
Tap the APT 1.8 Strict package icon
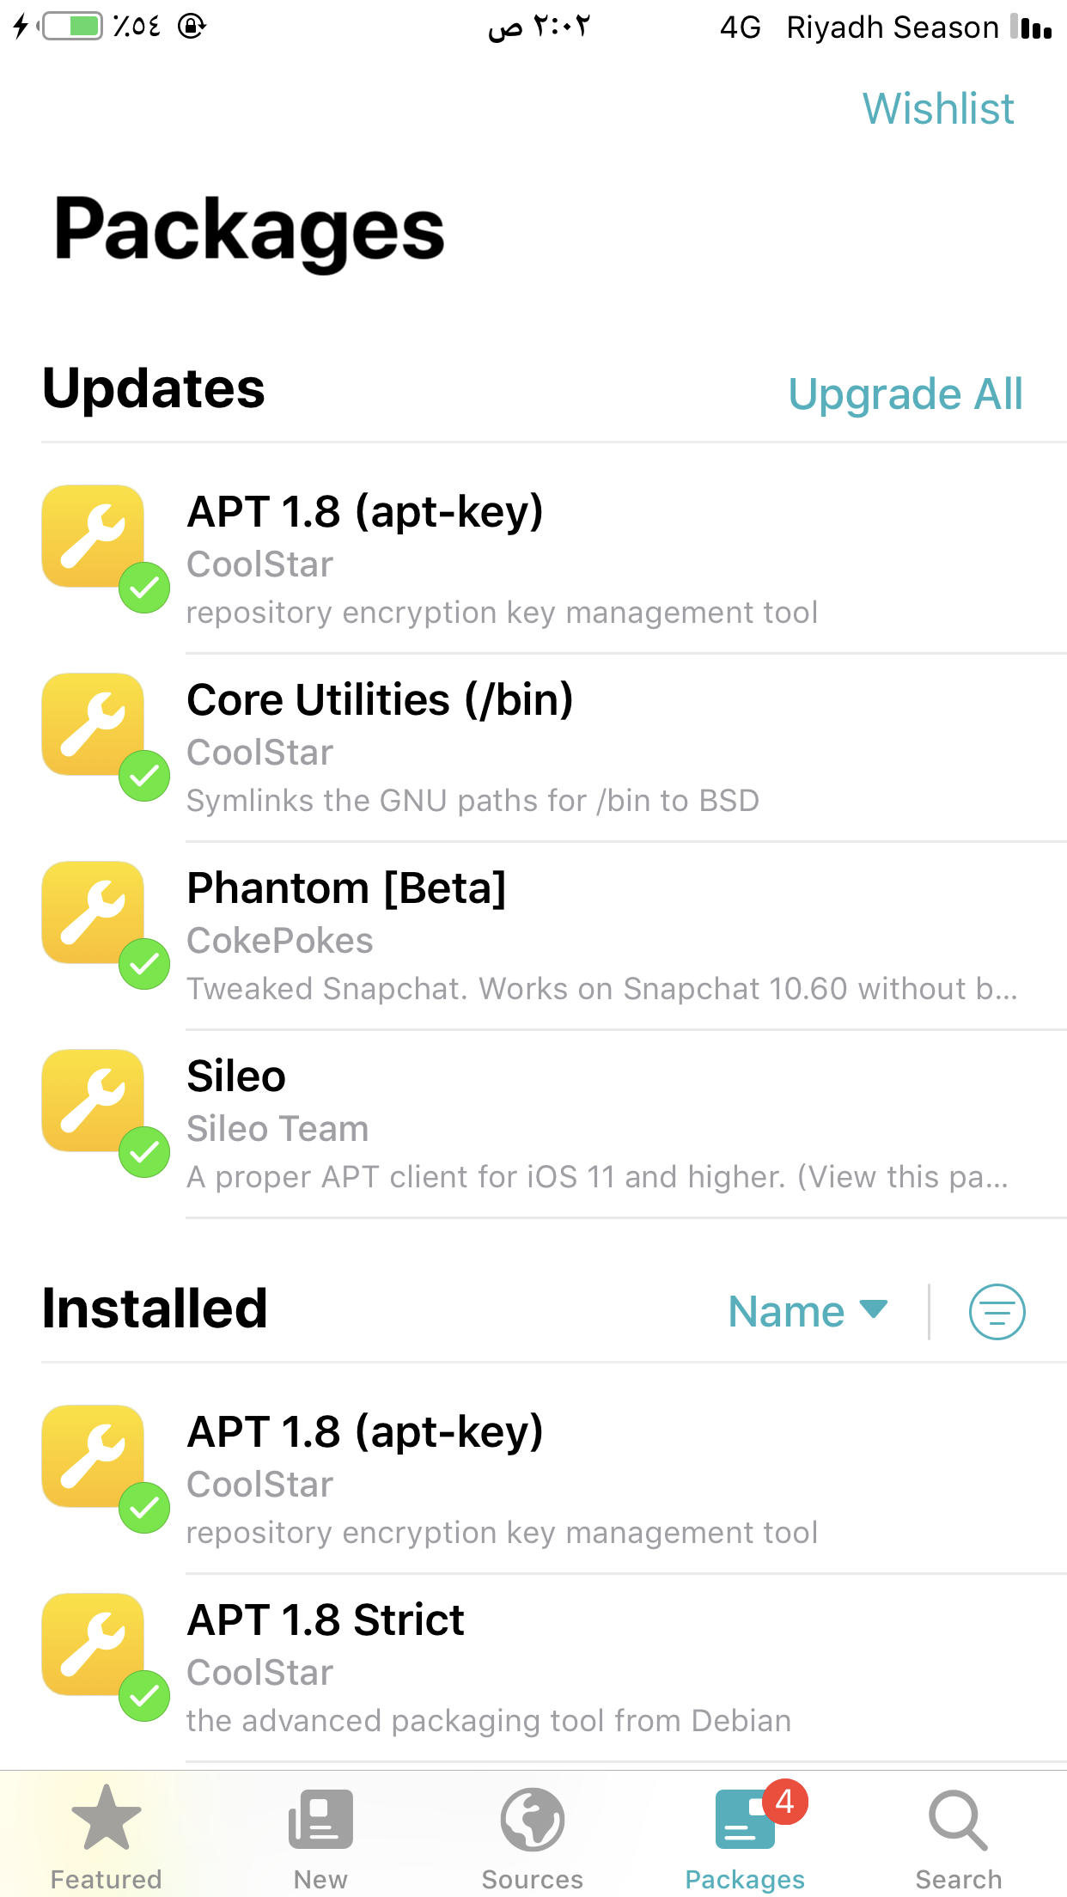pyautogui.click(x=94, y=1644)
